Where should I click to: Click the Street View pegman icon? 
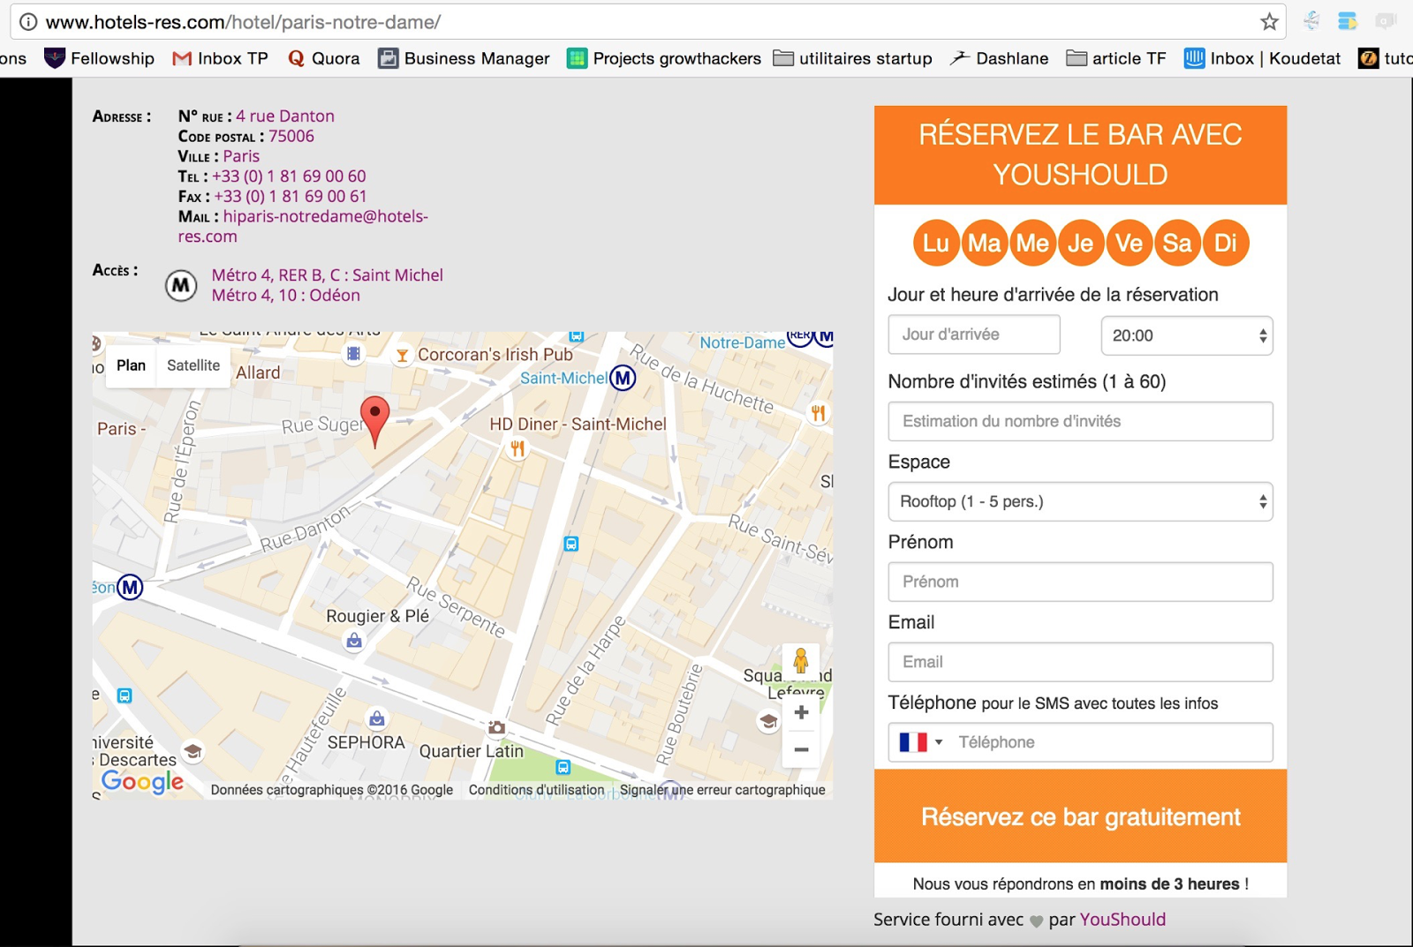tap(801, 661)
